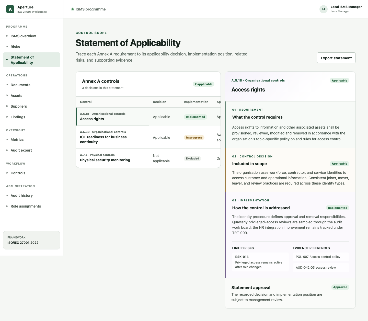Go to Risks page
This screenshot has width=368, height=321.
coord(31,47)
